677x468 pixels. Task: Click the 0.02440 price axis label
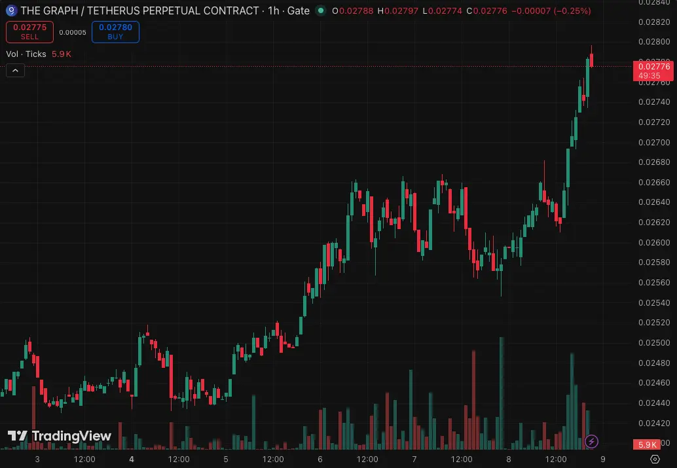(x=654, y=403)
